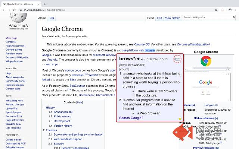
Task: Jump to Web standards support section
Action: [x=68, y=139]
